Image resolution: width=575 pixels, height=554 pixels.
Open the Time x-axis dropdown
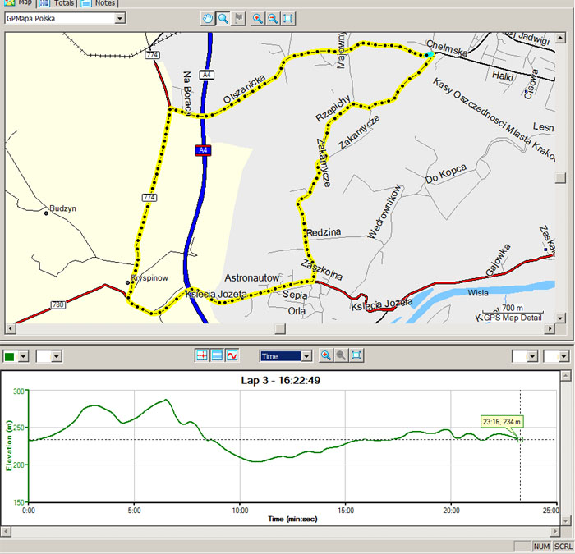tap(306, 356)
